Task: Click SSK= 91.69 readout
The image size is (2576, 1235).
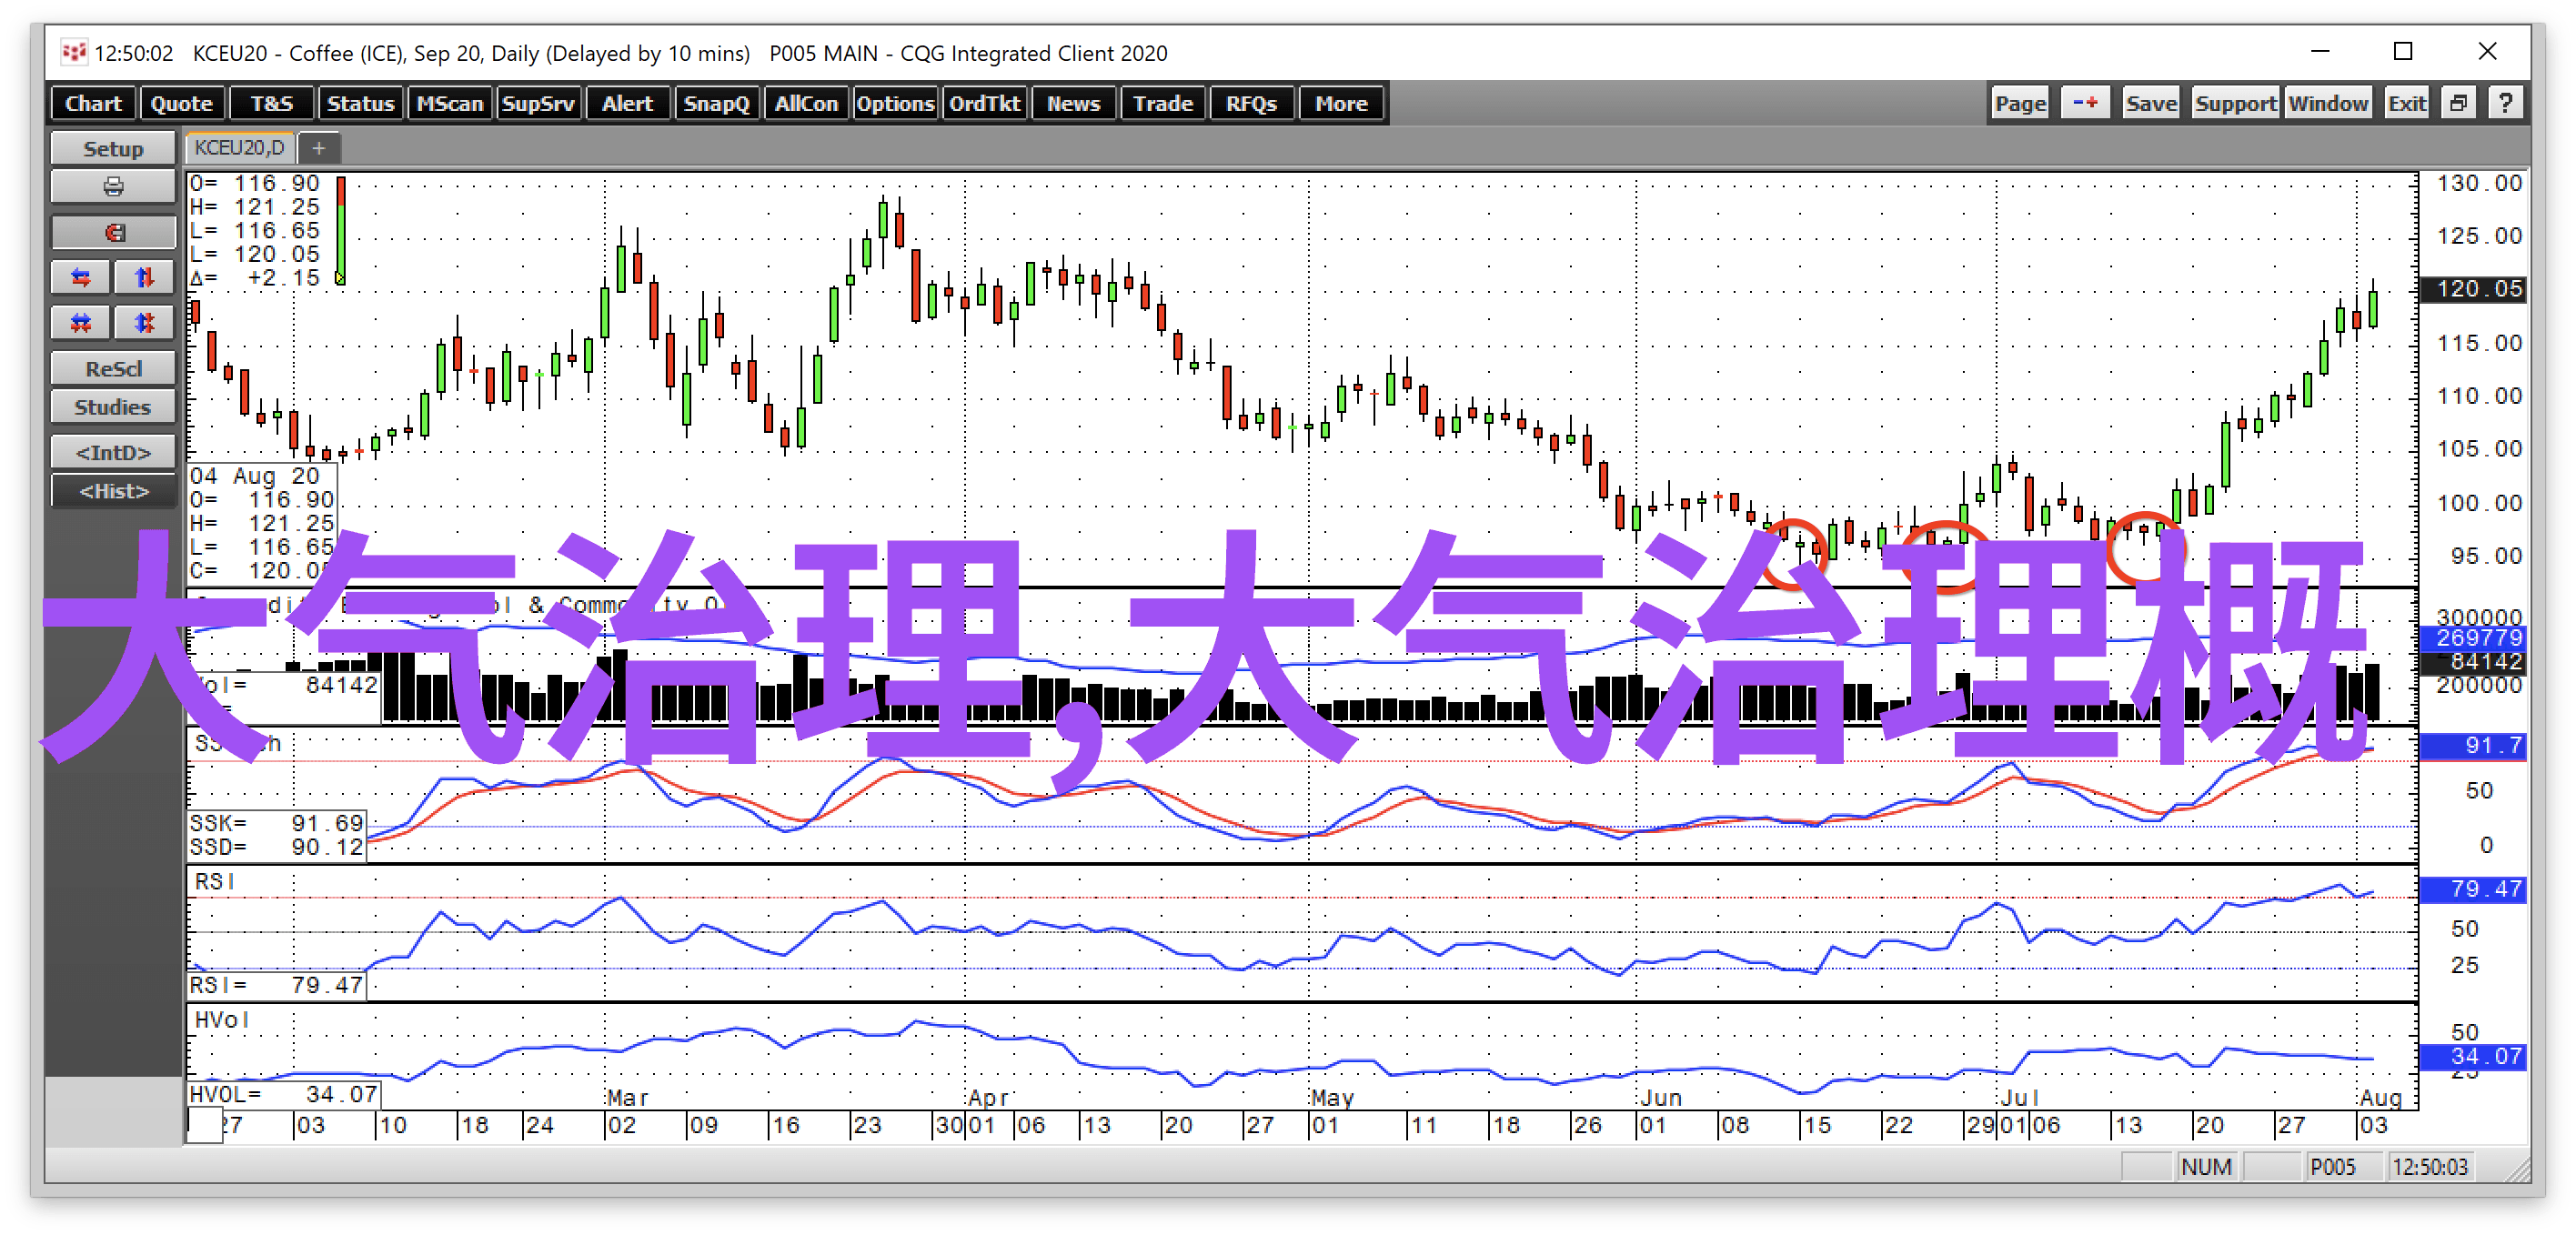Action: (277, 823)
